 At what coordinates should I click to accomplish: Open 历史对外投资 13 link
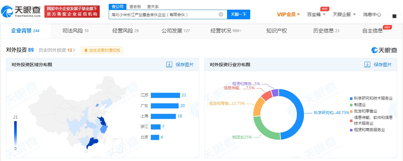[x=57, y=50]
